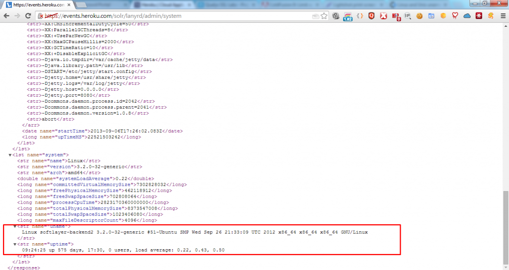
Task: Collapse the str name="uptime" node
Action: (x=14, y=244)
